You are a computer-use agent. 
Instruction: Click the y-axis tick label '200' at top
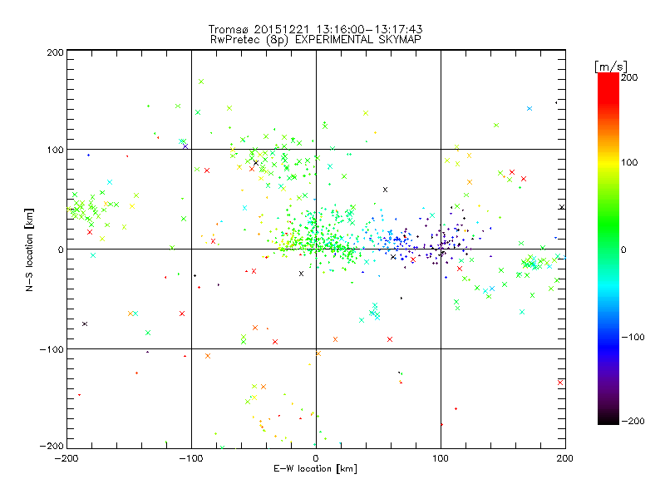pyautogui.click(x=56, y=52)
